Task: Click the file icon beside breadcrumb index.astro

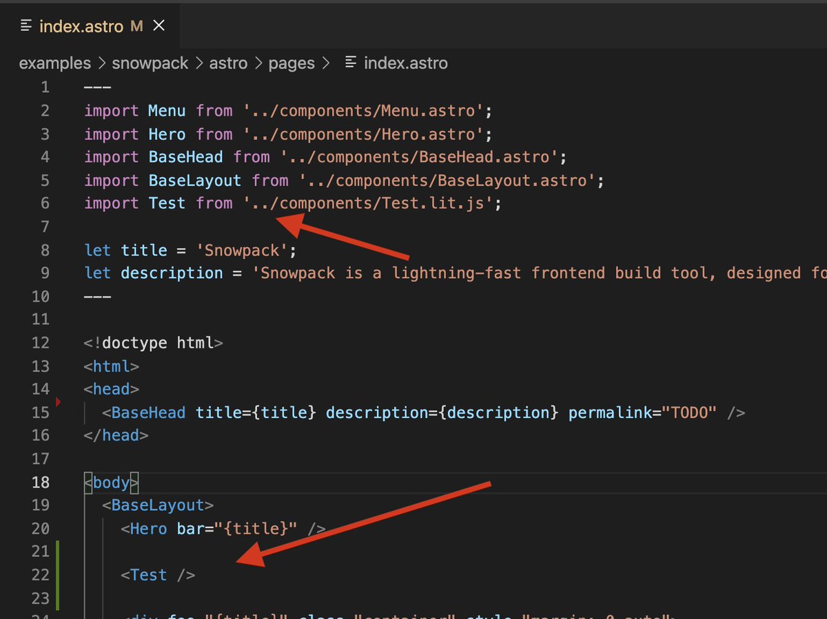Action: pos(349,63)
